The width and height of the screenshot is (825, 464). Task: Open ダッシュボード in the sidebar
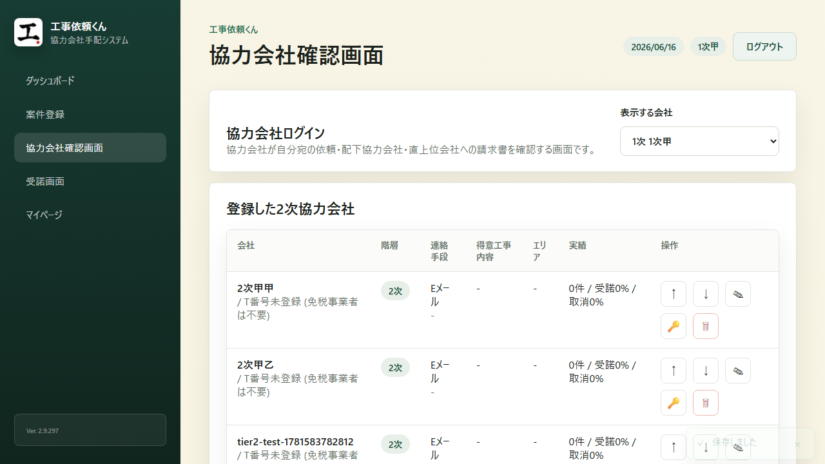pyautogui.click(x=90, y=81)
